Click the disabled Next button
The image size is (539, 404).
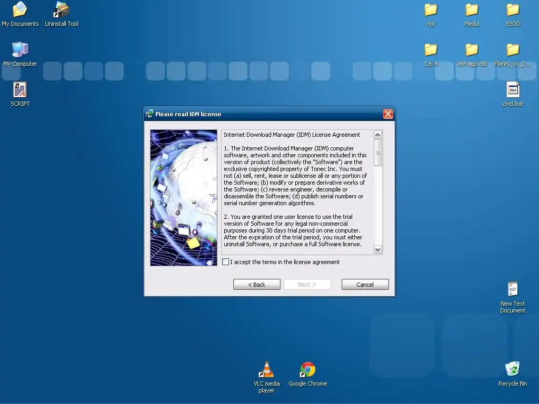tap(307, 285)
